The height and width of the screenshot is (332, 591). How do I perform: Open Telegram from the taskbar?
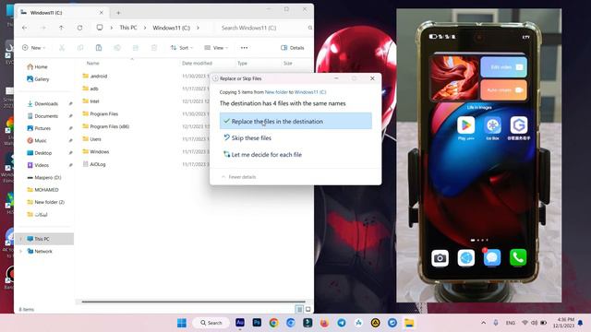click(x=342, y=323)
